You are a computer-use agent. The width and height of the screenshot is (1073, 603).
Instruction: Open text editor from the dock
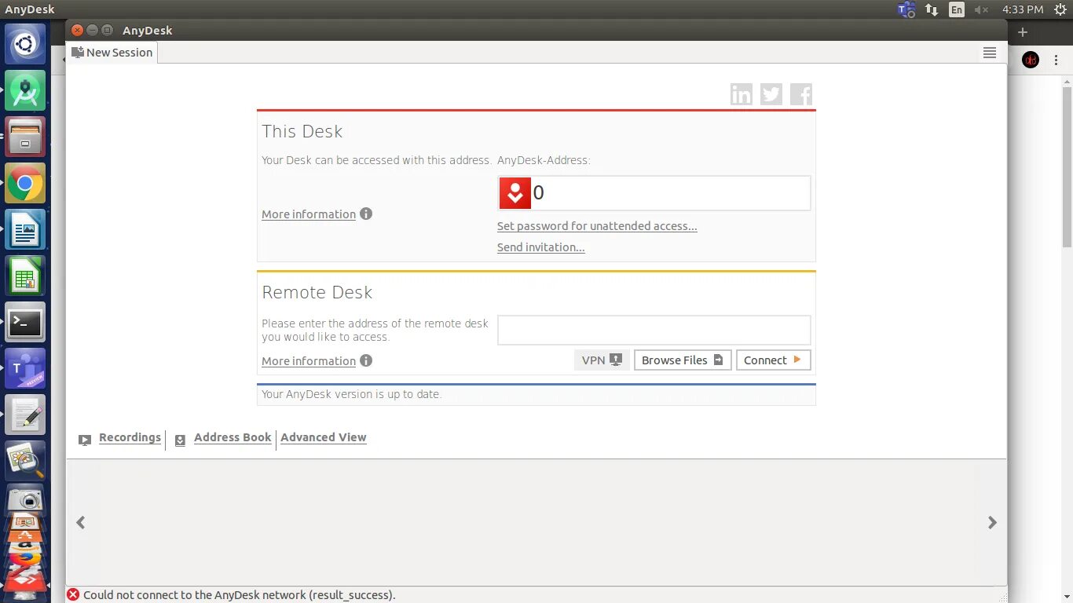coord(25,415)
